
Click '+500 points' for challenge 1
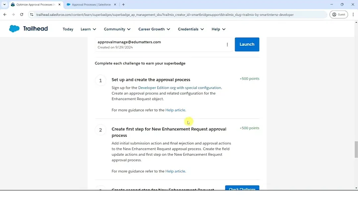[249, 79]
